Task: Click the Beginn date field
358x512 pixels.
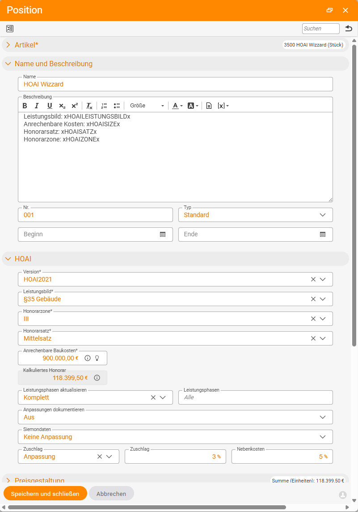Action: [96, 235]
